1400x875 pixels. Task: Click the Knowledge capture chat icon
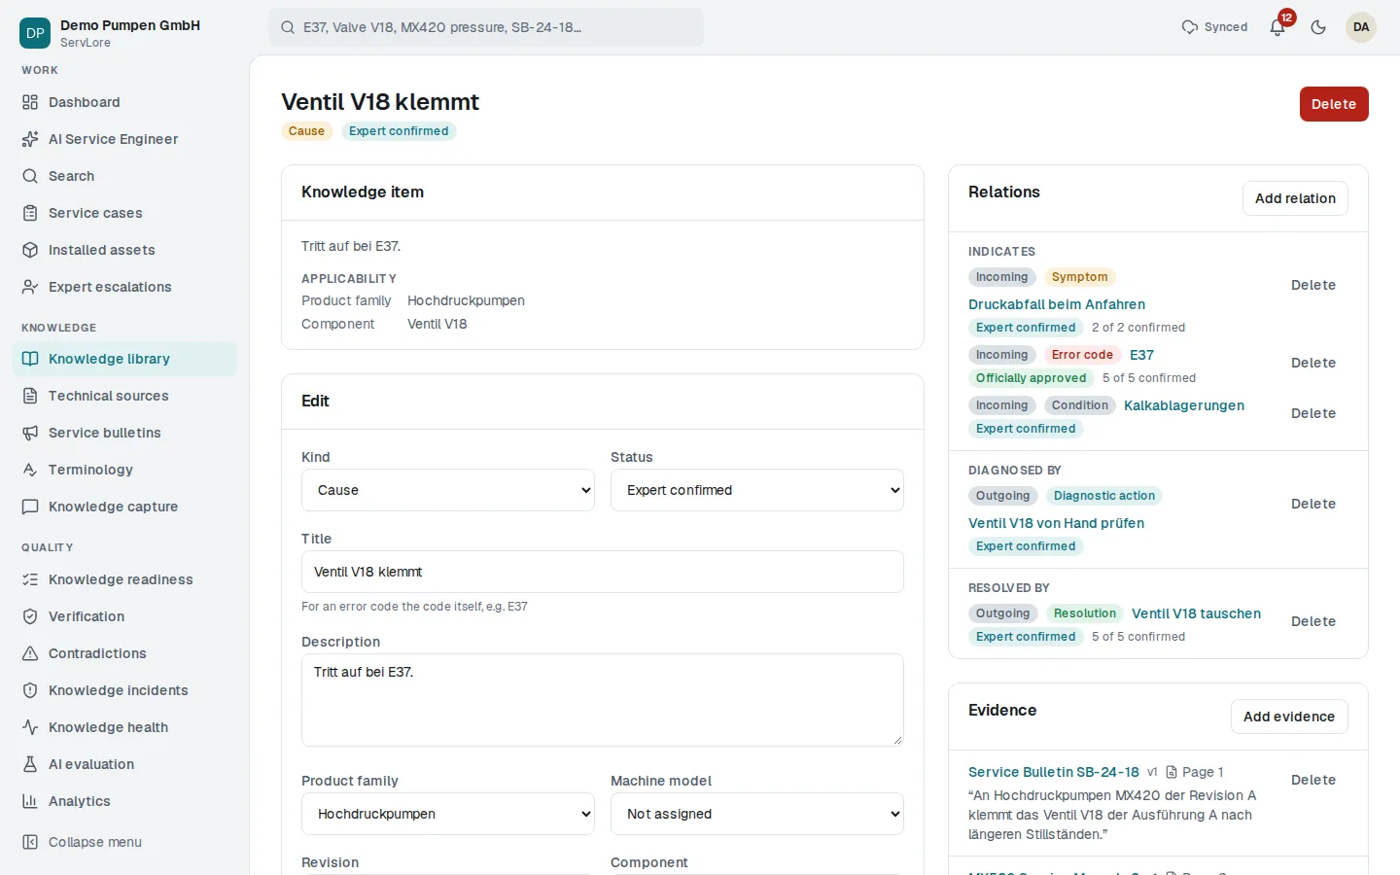point(30,507)
